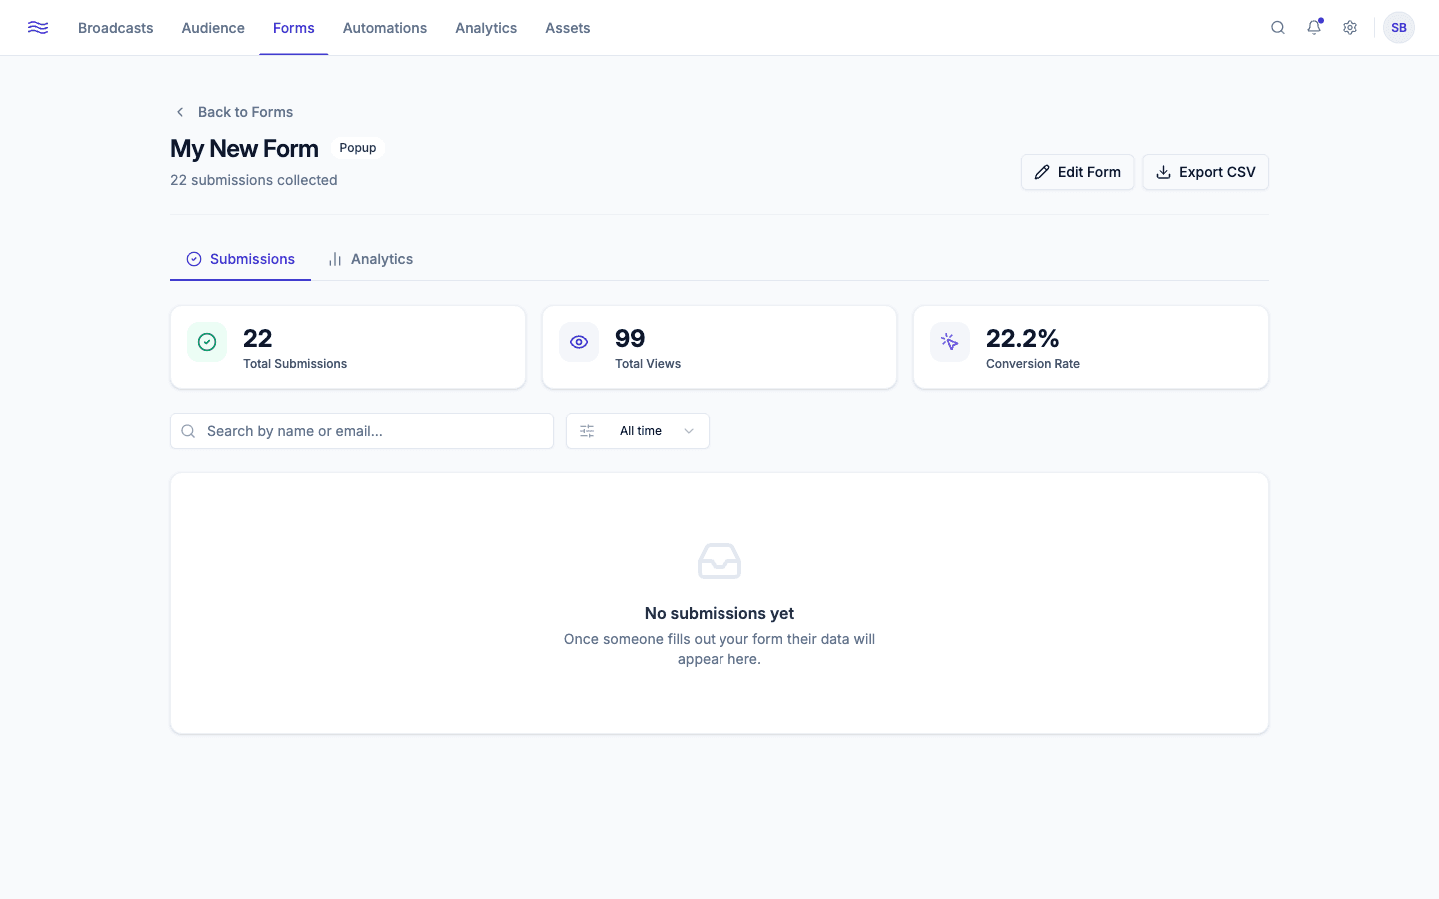Expand the All time date dropdown

(x=638, y=431)
